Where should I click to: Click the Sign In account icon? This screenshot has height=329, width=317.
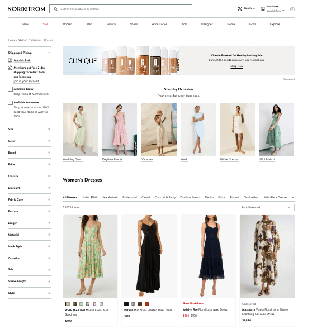point(240,9)
